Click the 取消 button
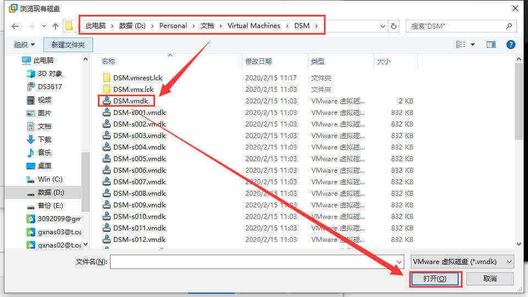528x297 pixels. [x=490, y=279]
